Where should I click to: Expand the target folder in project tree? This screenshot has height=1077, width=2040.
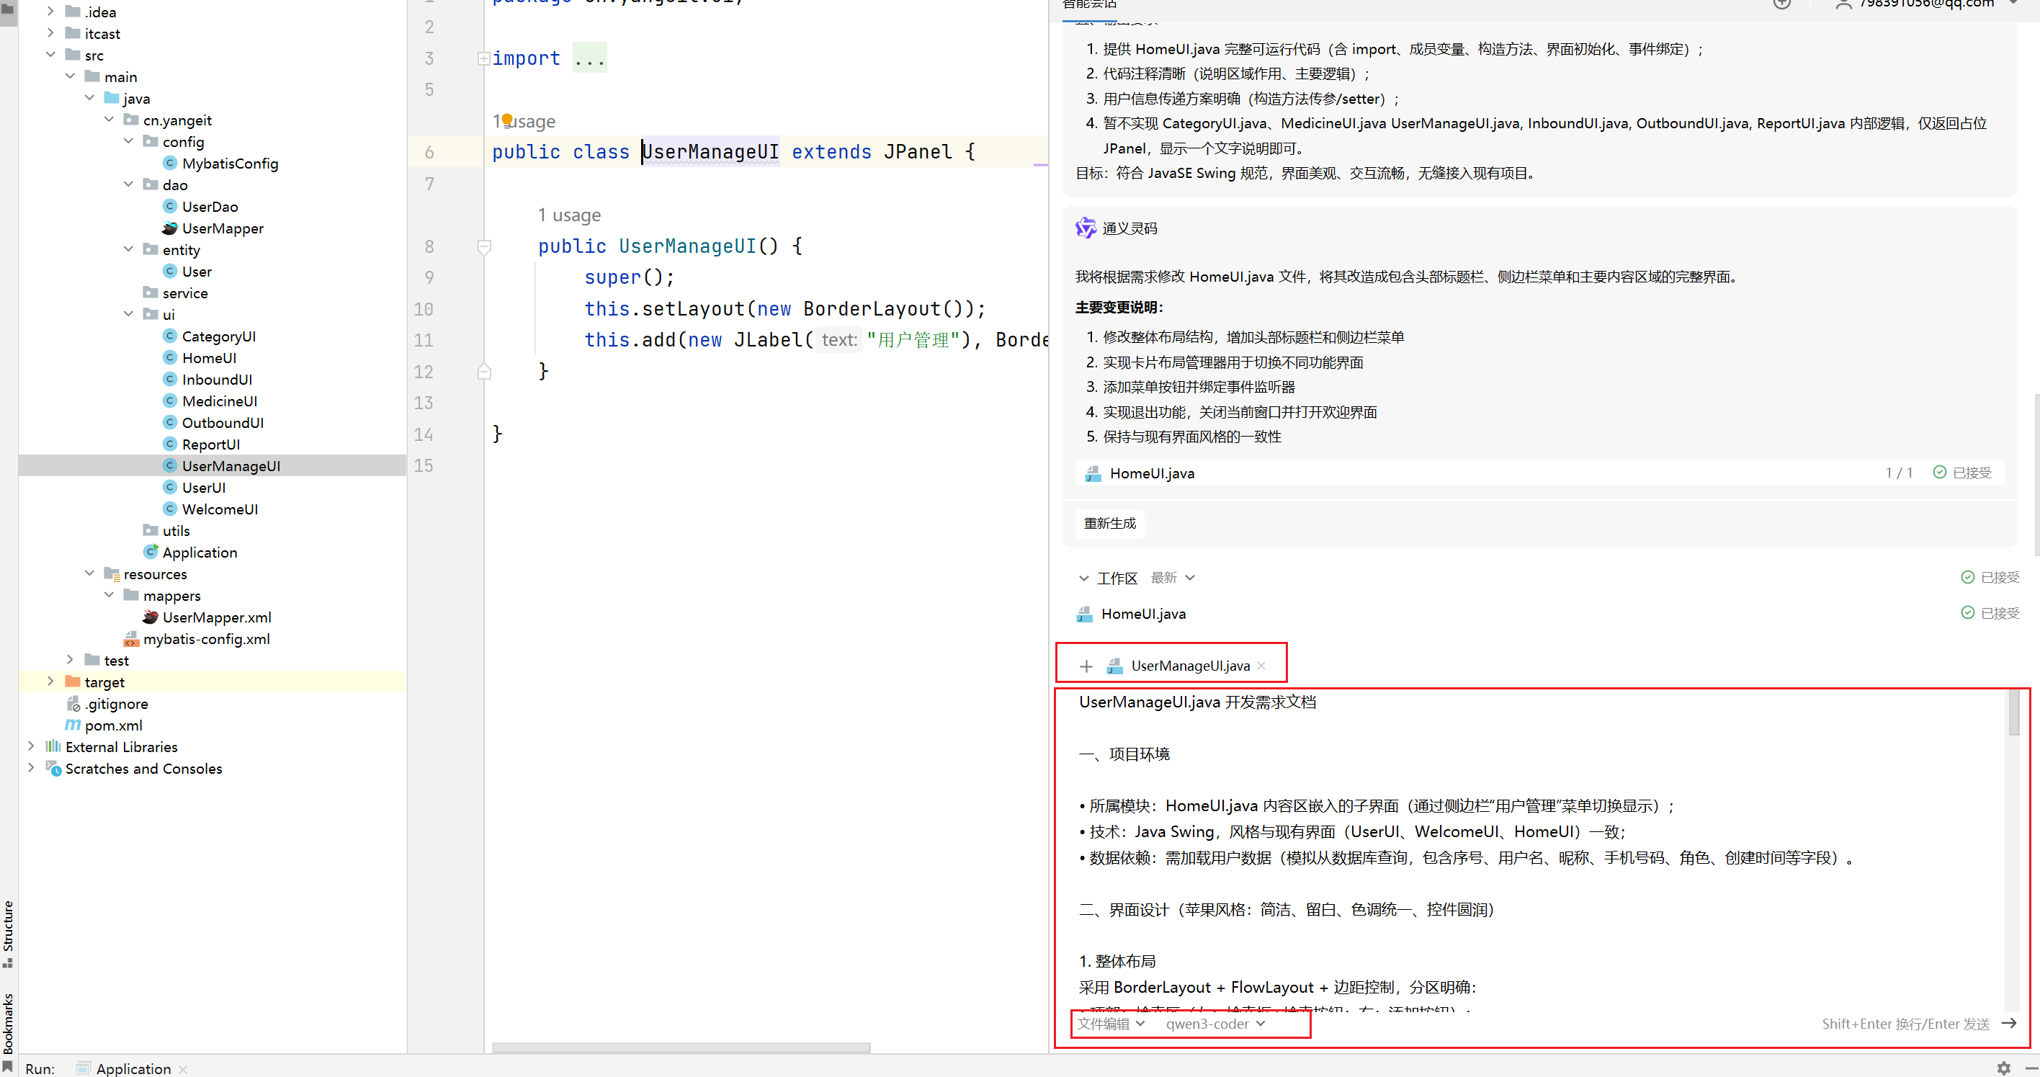tap(50, 681)
